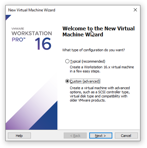Click the WORKSTATION logo text
Screen dimensions: 147x148
click(32, 33)
